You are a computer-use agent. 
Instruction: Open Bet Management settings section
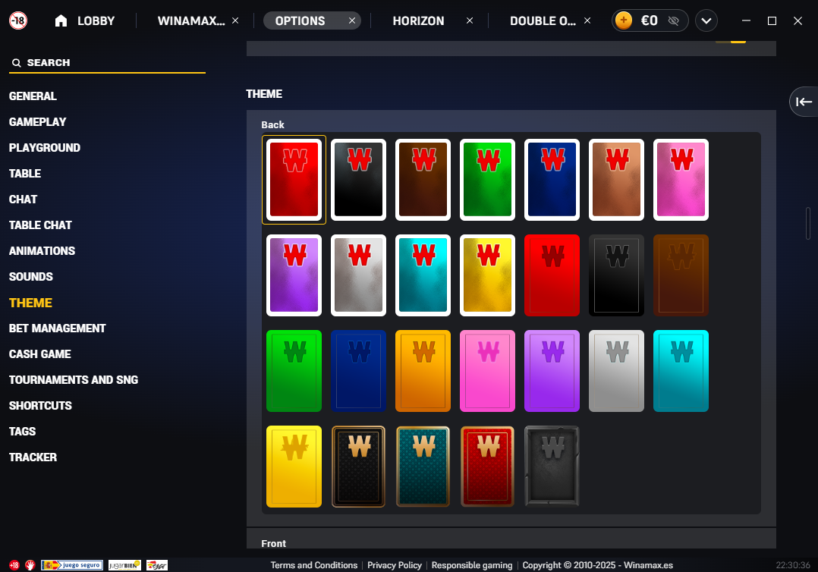(x=58, y=328)
